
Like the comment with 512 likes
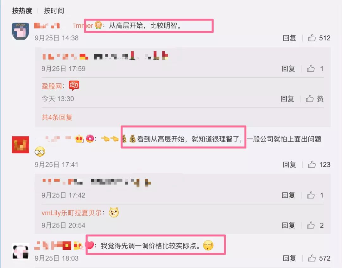point(312,38)
